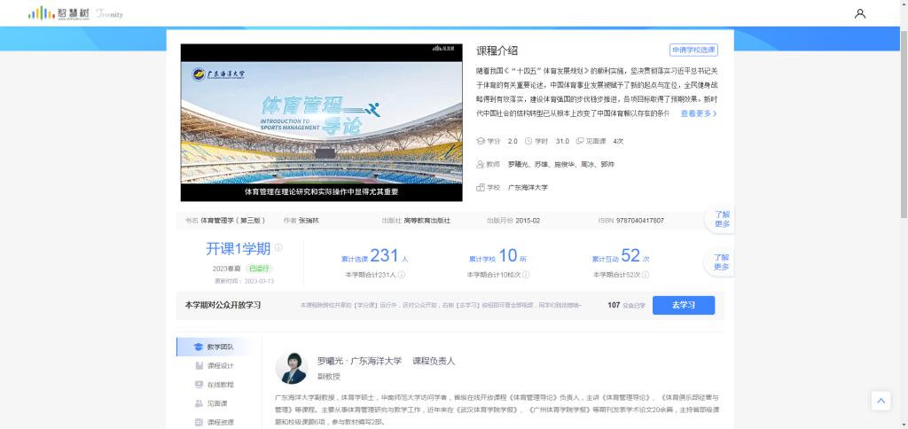The width and height of the screenshot is (908, 429).
Task: Click the info icon beside 开课1学期
Action: 278,248
